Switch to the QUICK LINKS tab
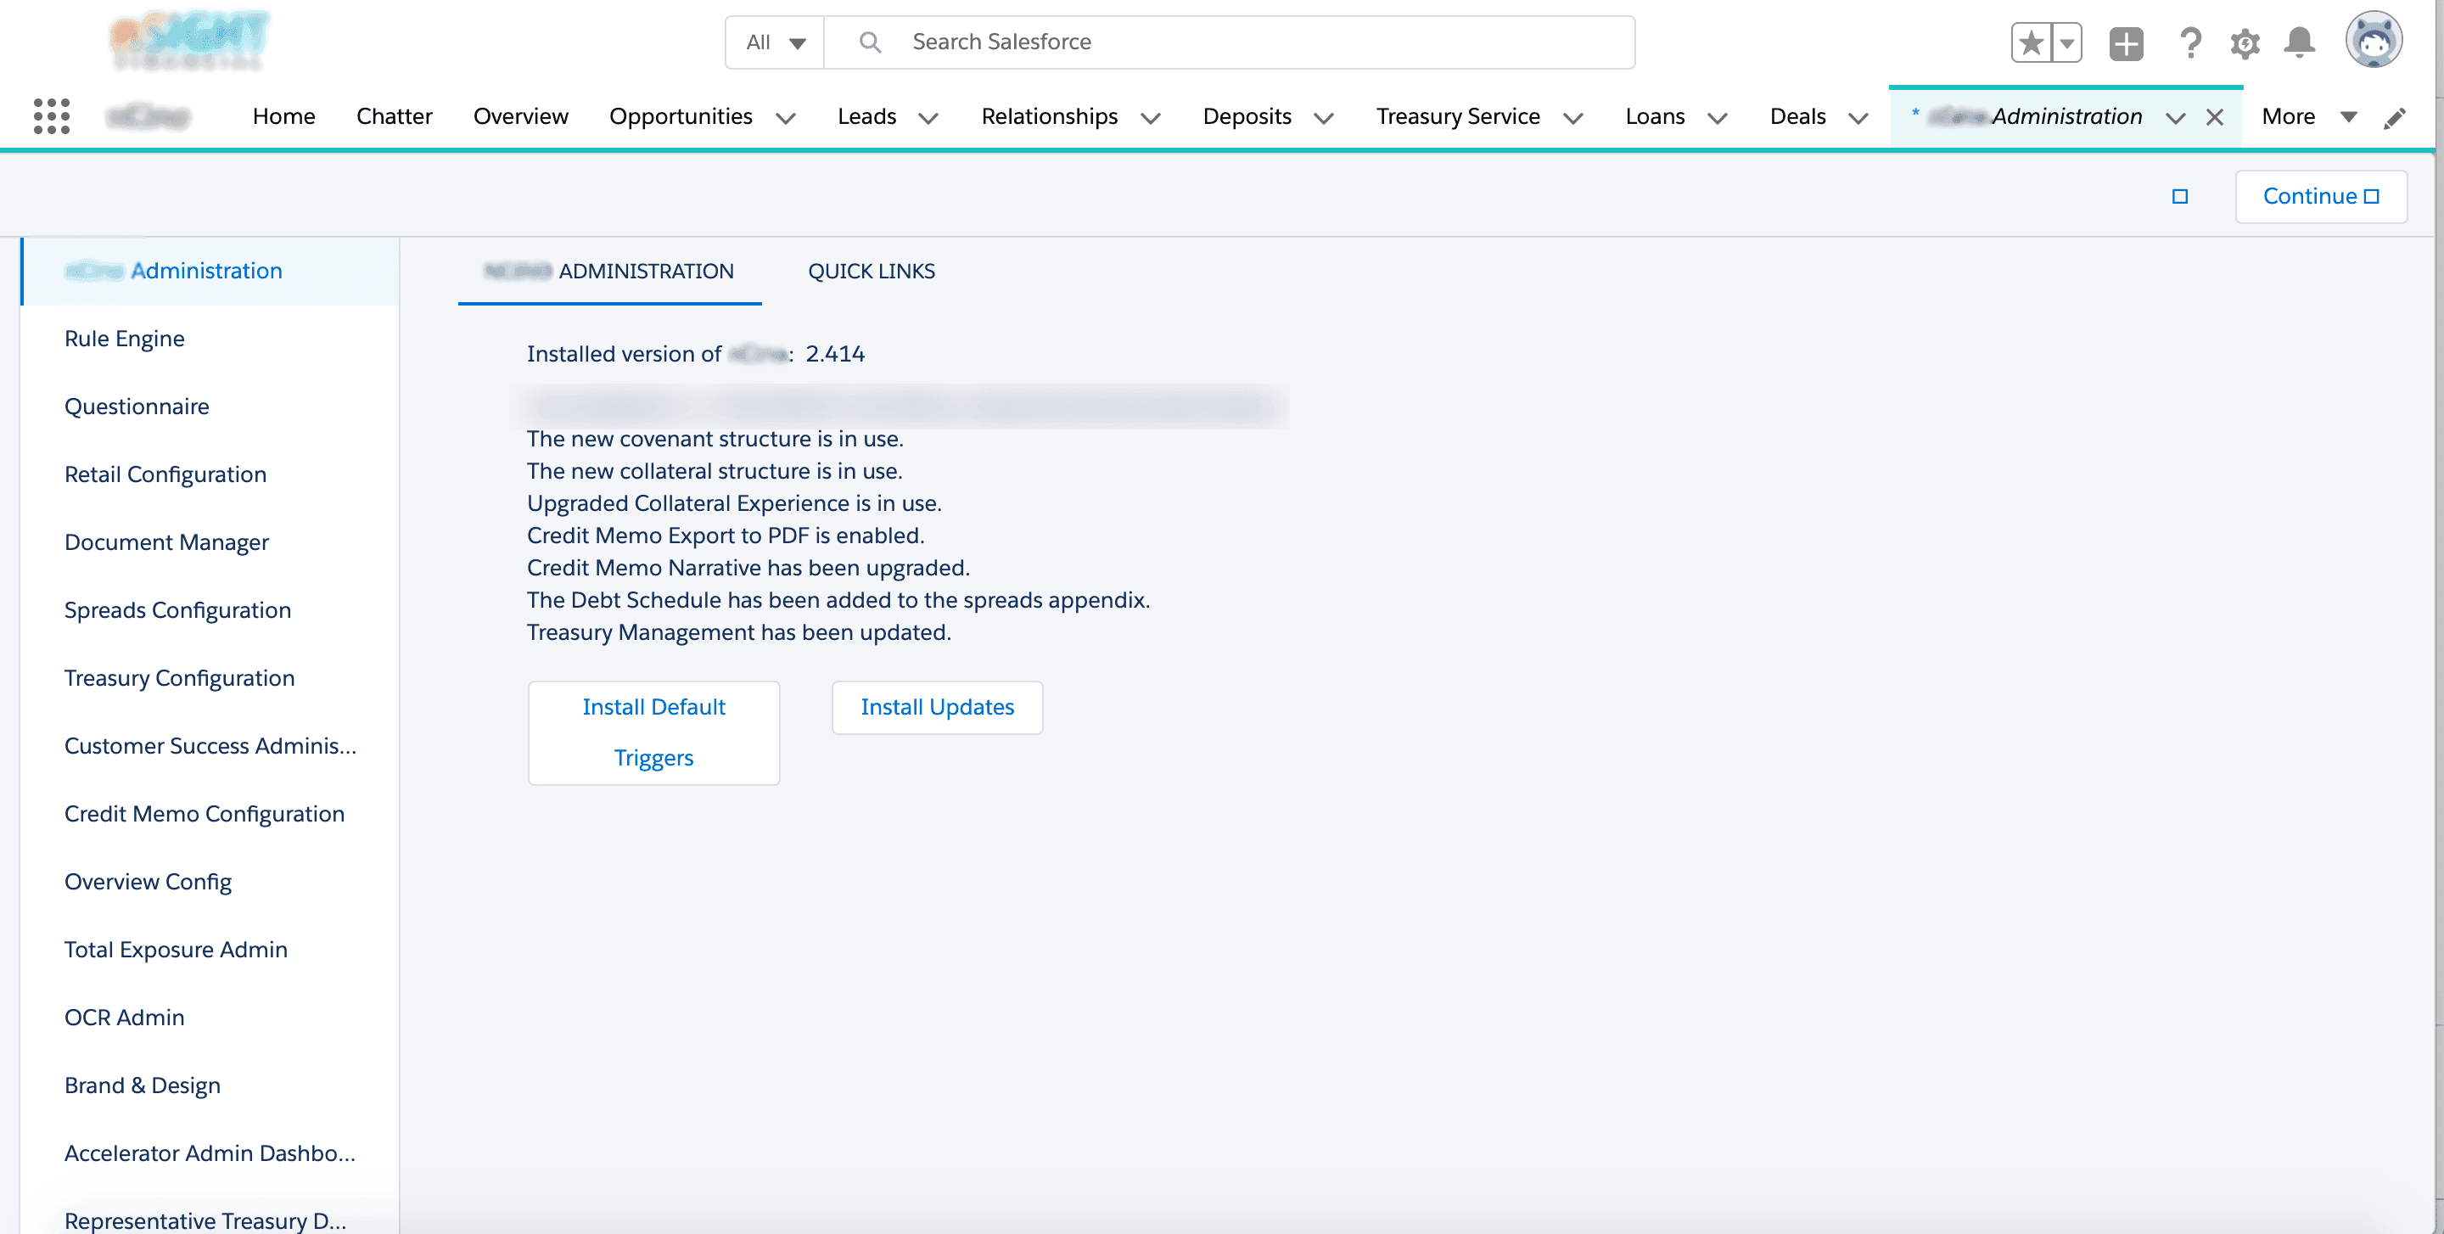 click(871, 272)
